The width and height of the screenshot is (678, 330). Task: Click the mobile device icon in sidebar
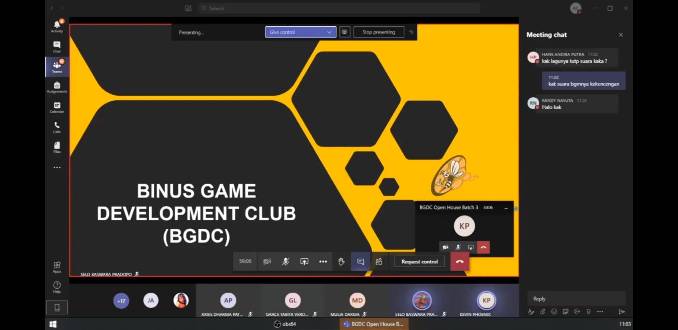point(57,307)
